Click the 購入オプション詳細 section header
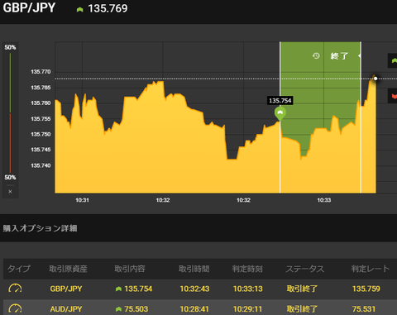 [x=40, y=228]
